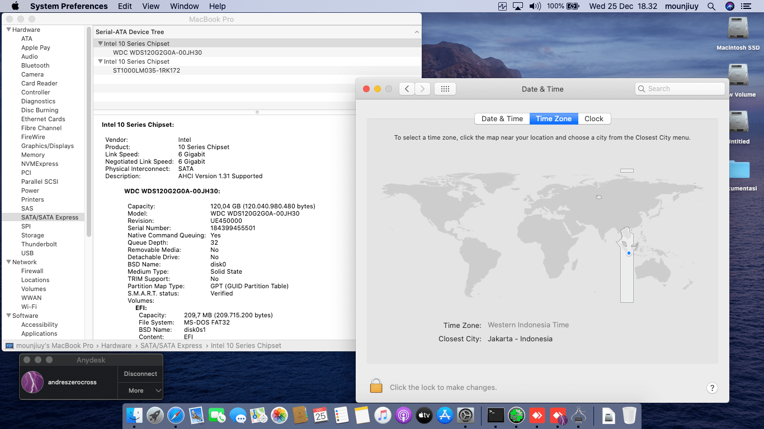Open FaceTime from the Dock
Image resolution: width=764 pixels, height=429 pixels.
(x=217, y=415)
